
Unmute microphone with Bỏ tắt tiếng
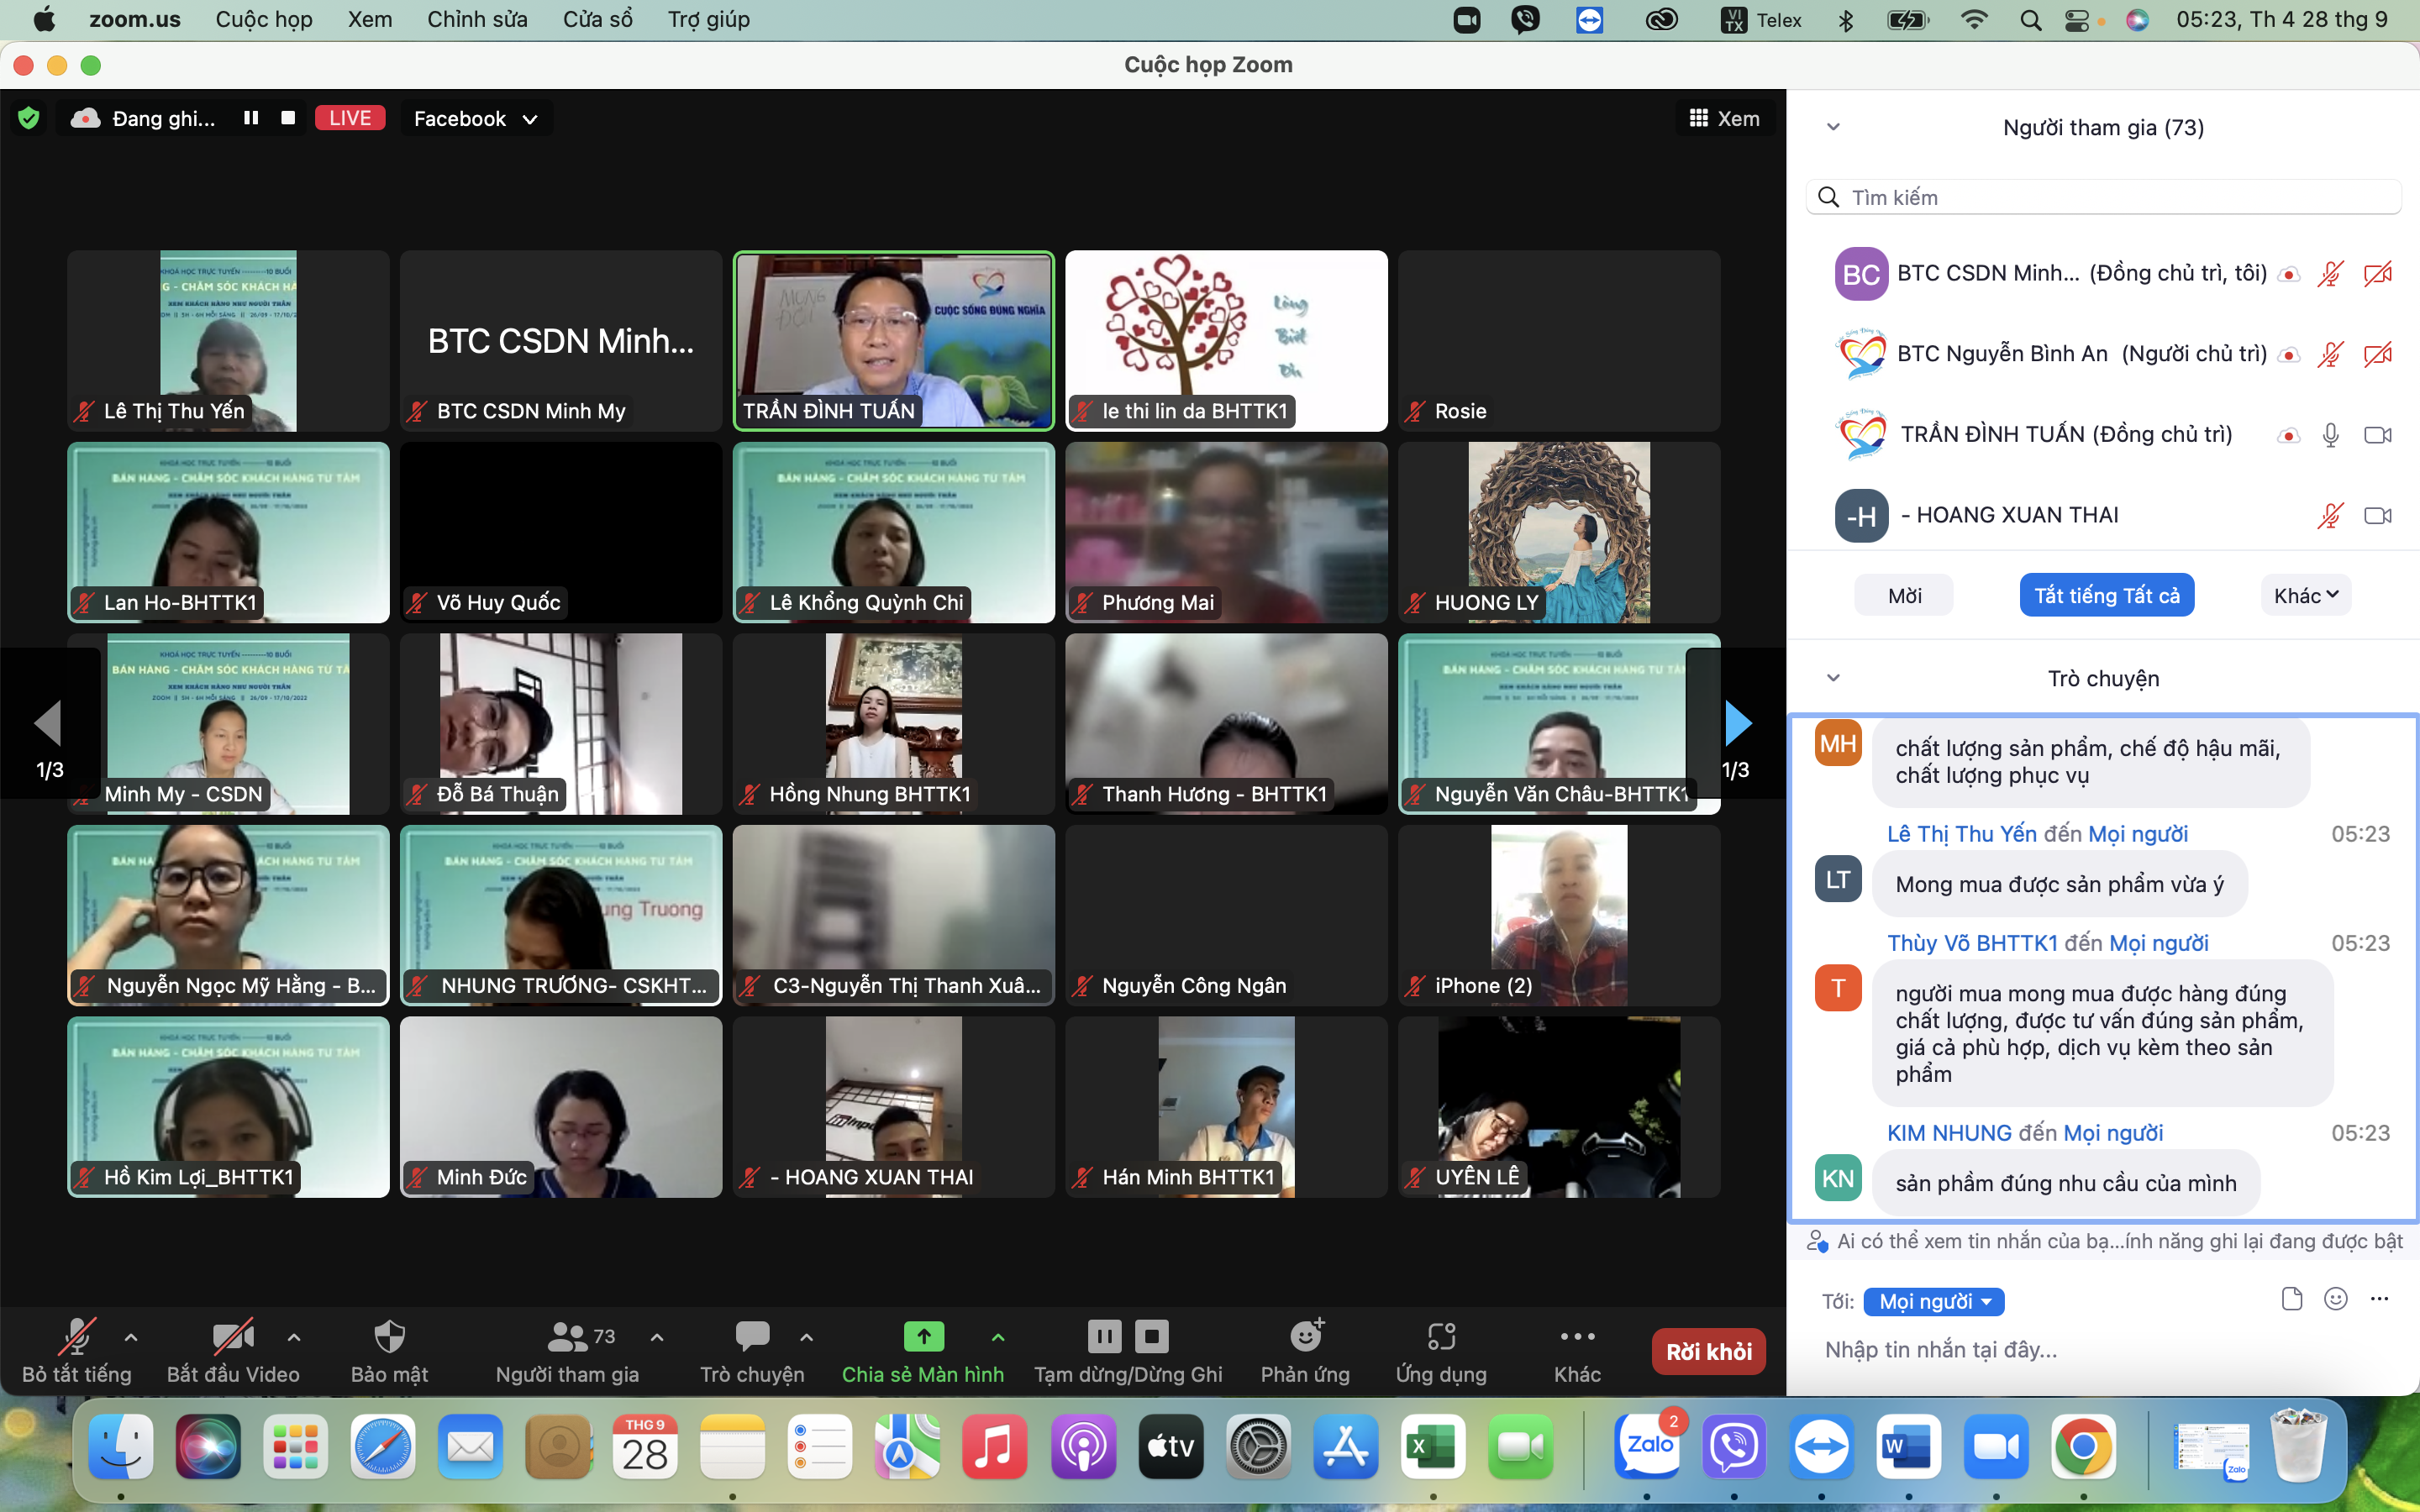tap(76, 1337)
